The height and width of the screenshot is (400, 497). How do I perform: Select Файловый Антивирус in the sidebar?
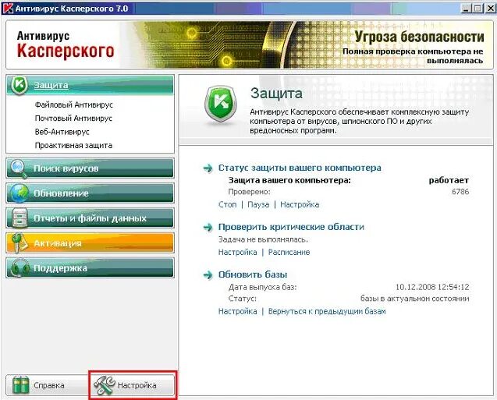click(x=74, y=104)
